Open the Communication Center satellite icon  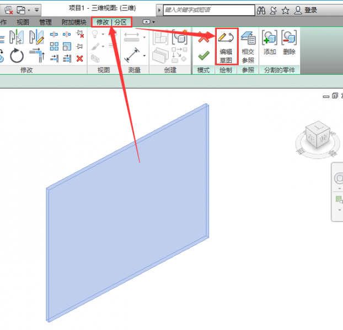tap(273, 10)
